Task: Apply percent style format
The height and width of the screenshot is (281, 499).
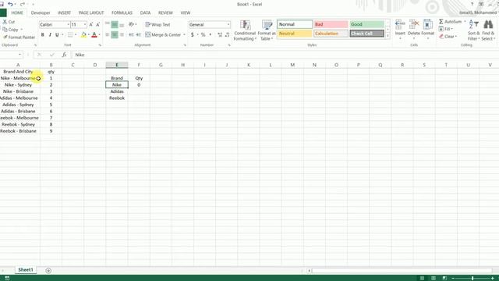Action: [203, 34]
